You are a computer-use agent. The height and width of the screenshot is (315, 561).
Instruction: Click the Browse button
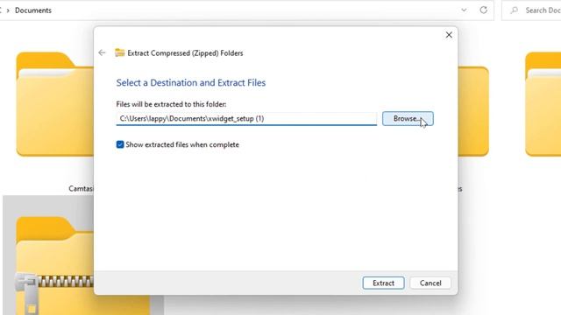point(408,119)
